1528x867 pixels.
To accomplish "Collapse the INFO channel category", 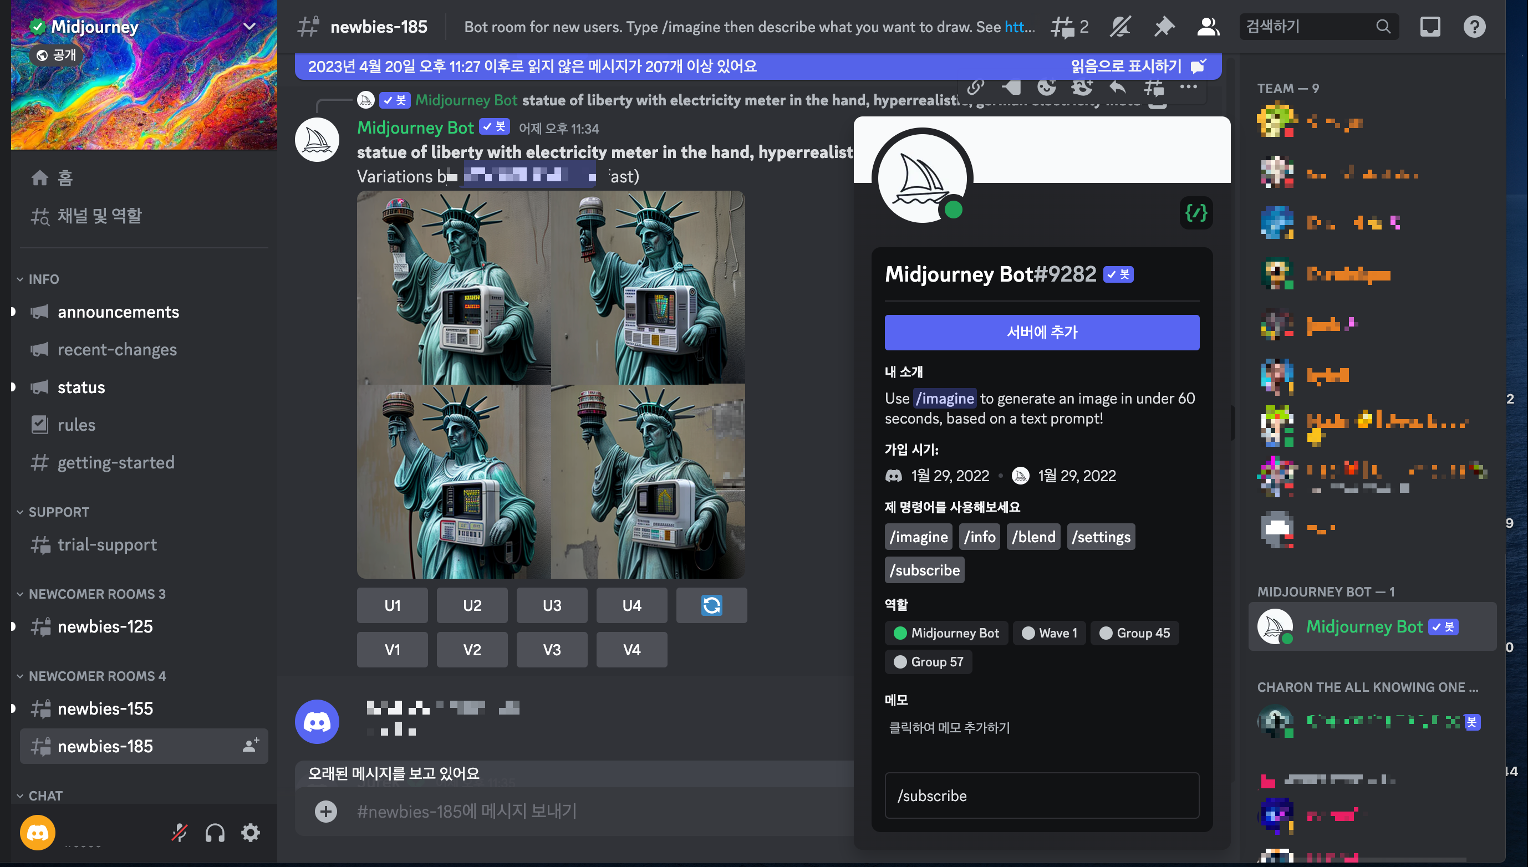I will 43,279.
